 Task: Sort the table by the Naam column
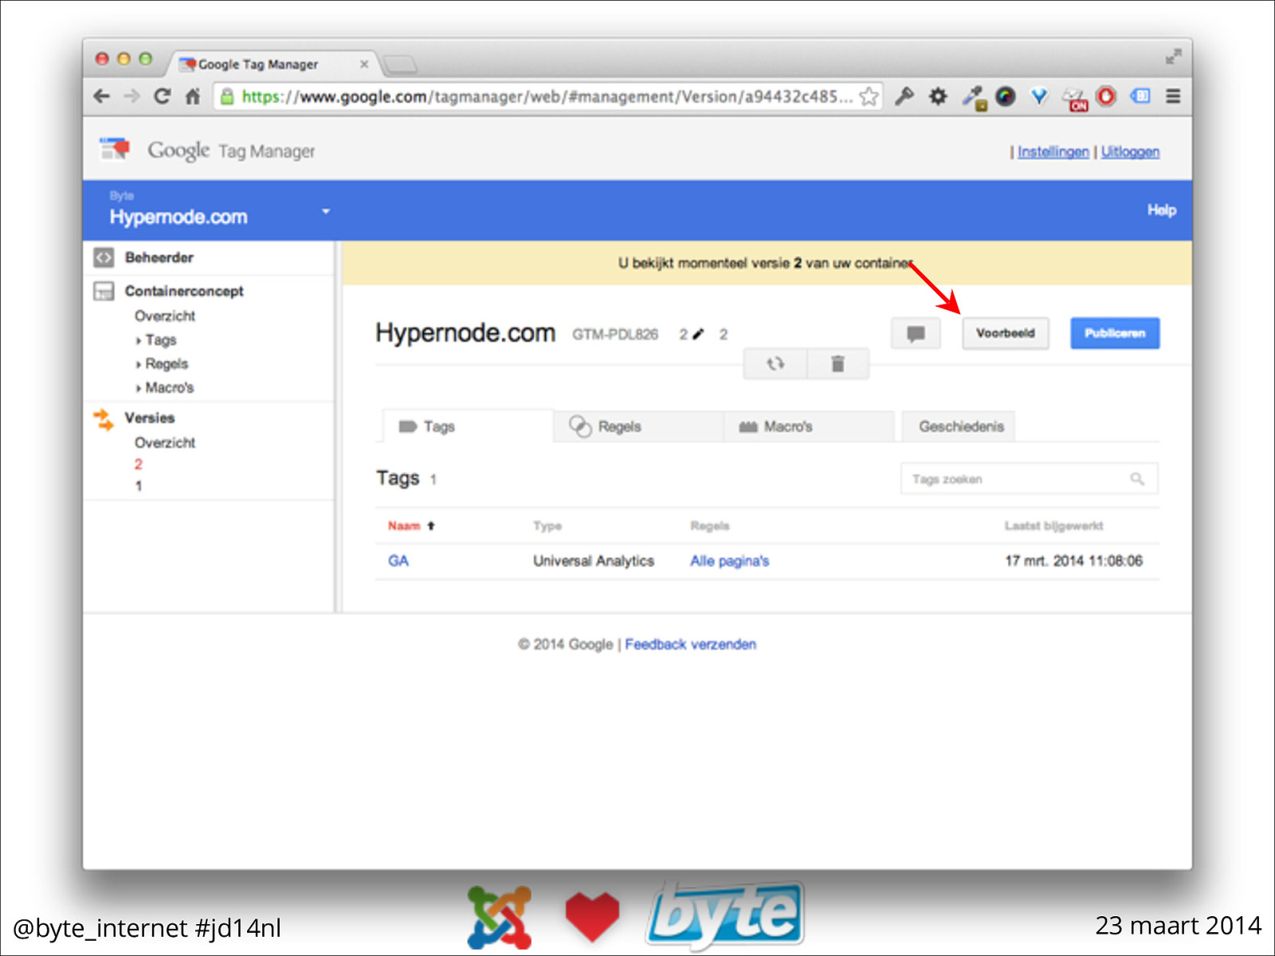pyautogui.click(x=410, y=526)
